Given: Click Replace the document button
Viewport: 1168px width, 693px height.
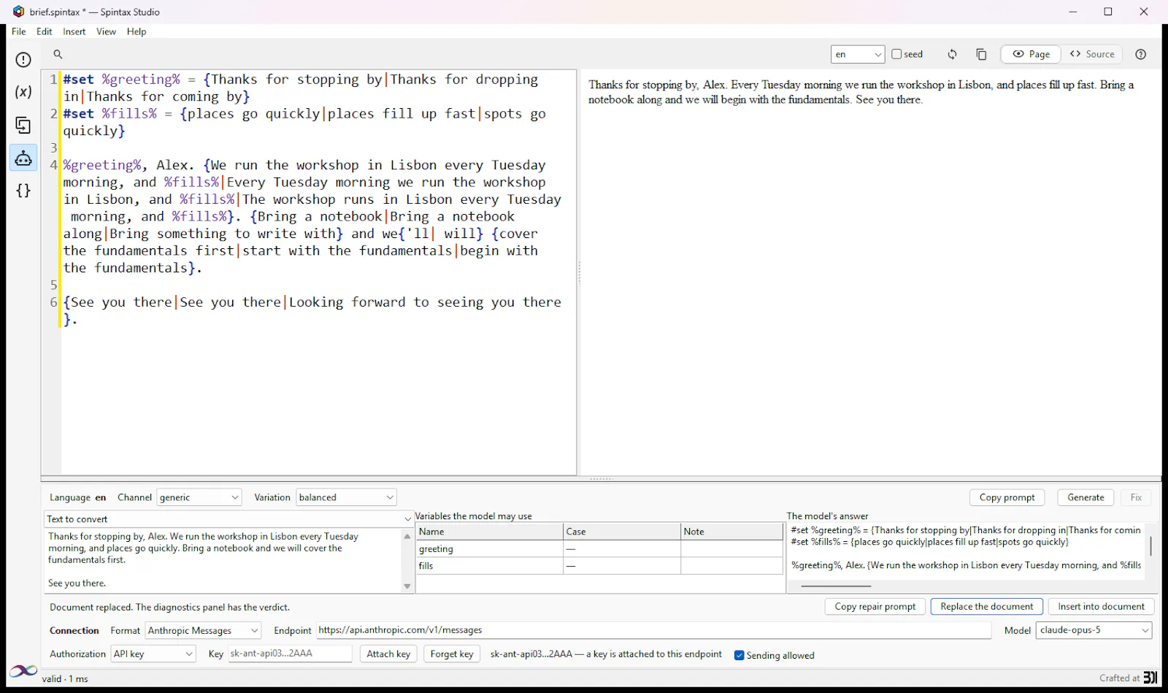Looking at the screenshot, I should [x=986, y=606].
